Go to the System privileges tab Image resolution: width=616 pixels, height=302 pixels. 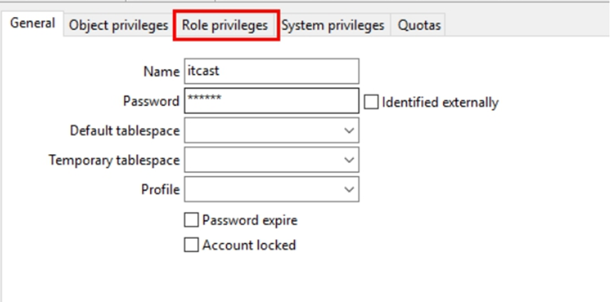click(x=332, y=26)
